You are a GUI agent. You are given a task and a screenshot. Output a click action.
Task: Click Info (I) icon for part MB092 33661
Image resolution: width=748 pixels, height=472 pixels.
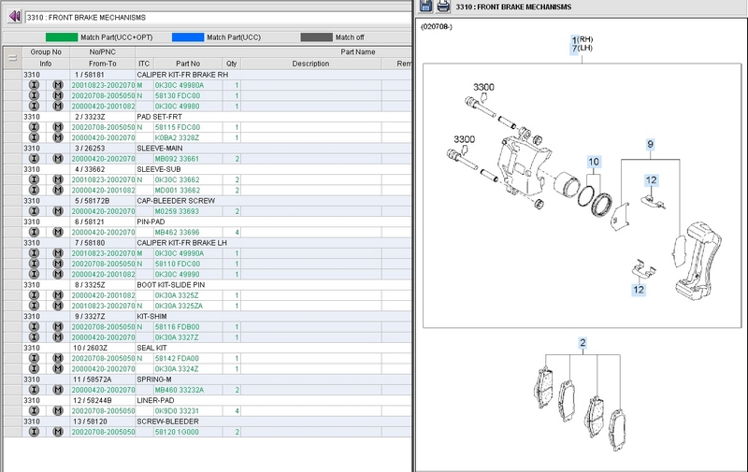[34, 159]
